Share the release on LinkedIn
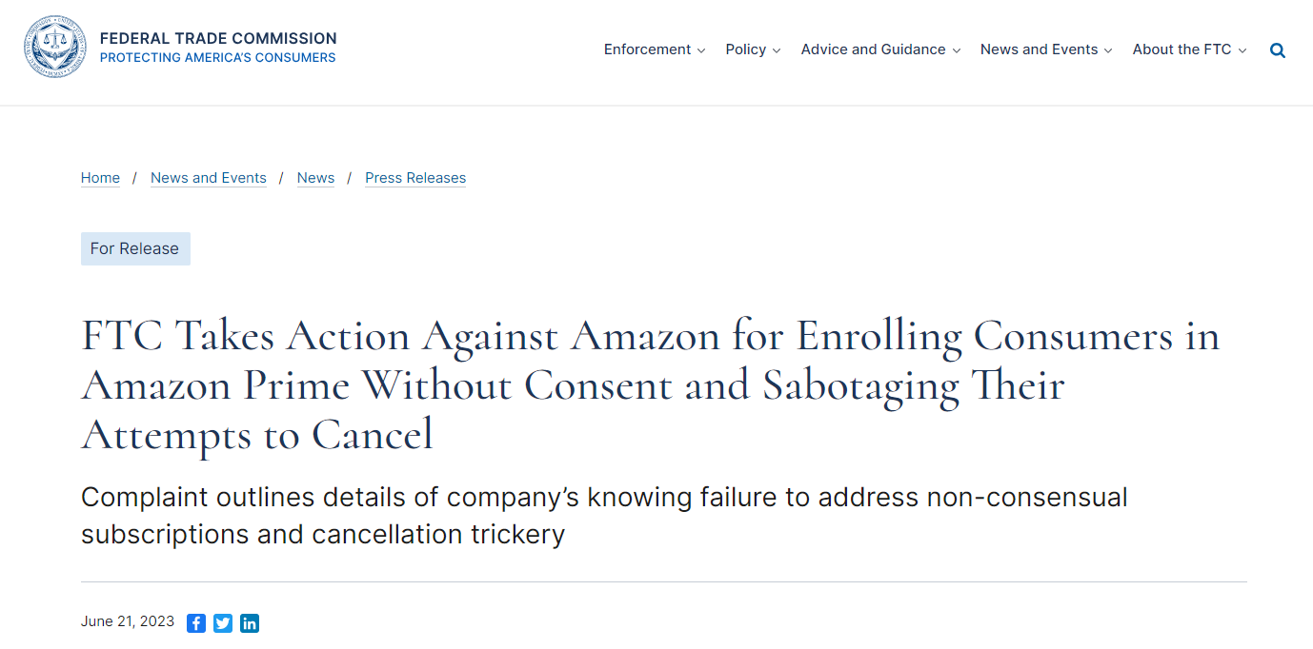The height and width of the screenshot is (649, 1313). pyautogui.click(x=250, y=623)
